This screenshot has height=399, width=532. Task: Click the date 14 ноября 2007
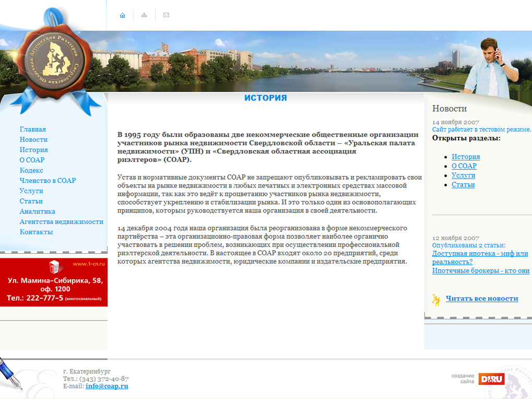(456, 122)
